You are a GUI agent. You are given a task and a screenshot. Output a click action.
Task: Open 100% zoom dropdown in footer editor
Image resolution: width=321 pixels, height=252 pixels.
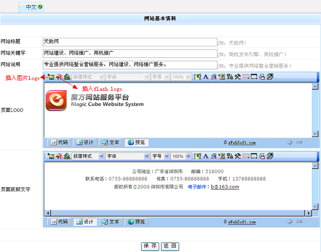181,156
